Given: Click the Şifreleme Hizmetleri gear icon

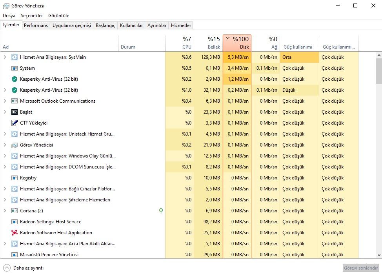Looking at the screenshot, I should click(x=15, y=199).
